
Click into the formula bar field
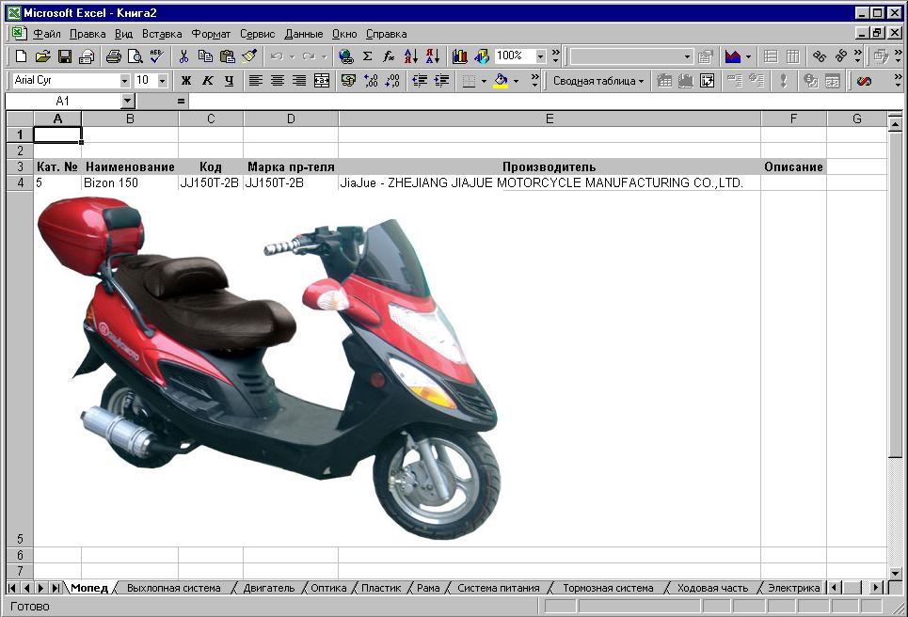pyautogui.click(x=545, y=102)
